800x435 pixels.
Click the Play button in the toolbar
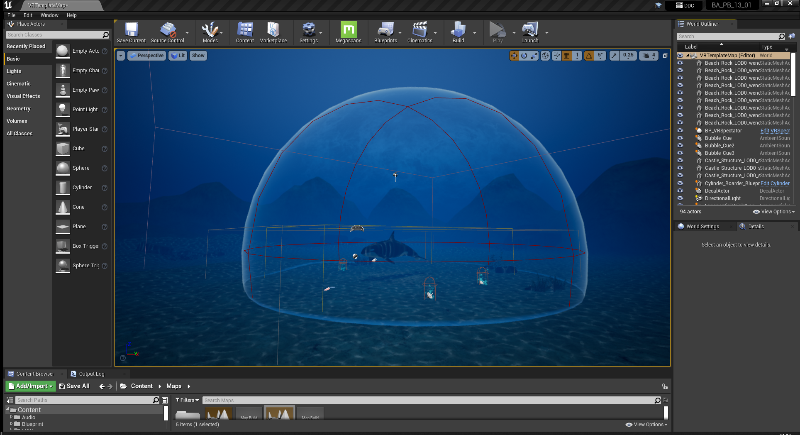pos(498,32)
